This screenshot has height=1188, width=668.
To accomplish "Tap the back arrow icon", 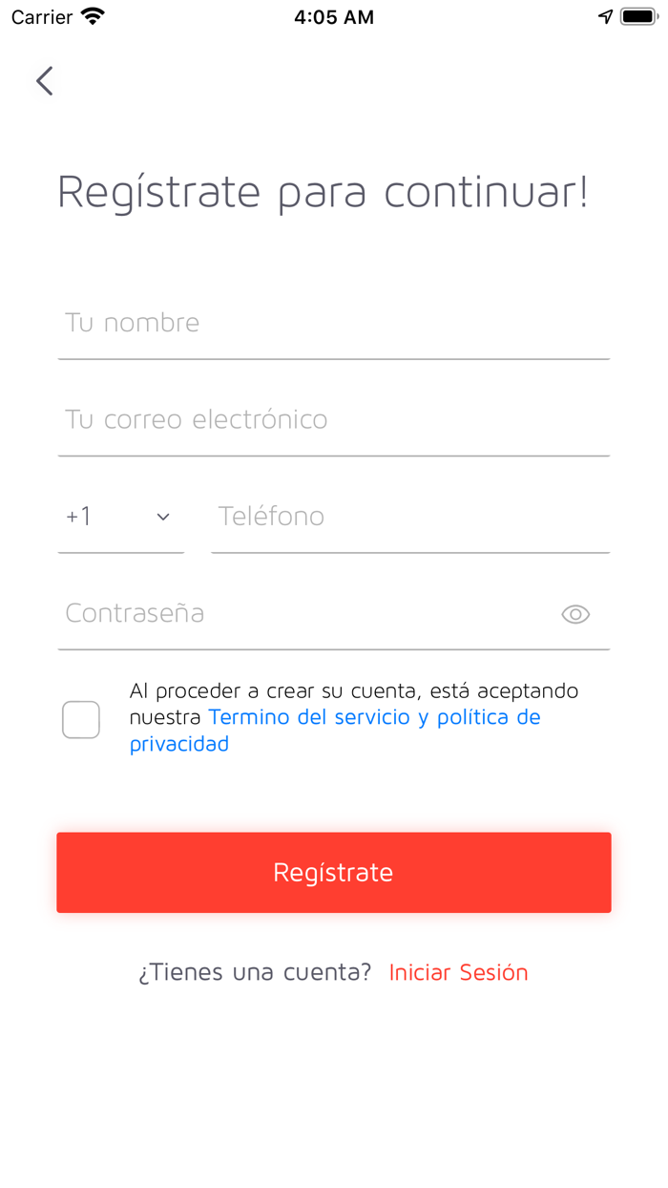I will (x=45, y=81).
